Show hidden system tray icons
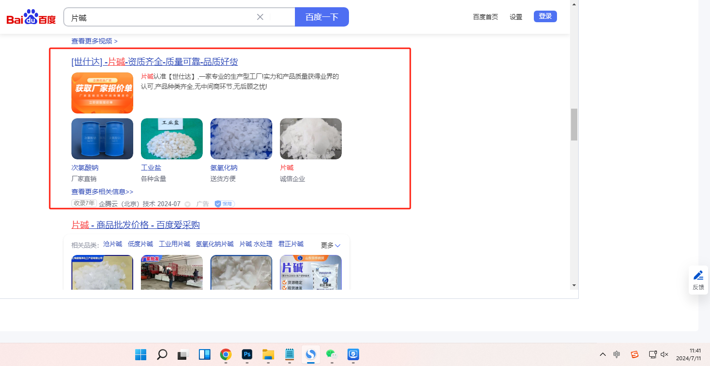The height and width of the screenshot is (366, 710). coord(602,354)
